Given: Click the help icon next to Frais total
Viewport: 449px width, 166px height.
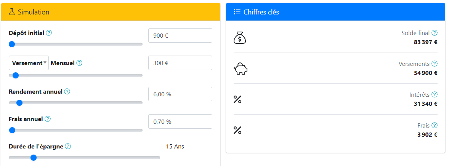Looking at the screenshot, I should [435, 125].
